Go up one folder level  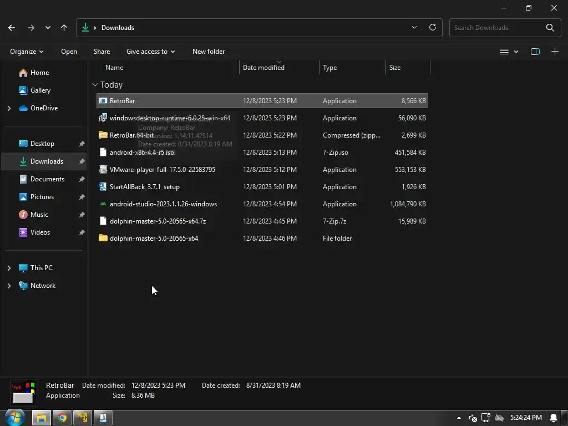click(x=64, y=28)
